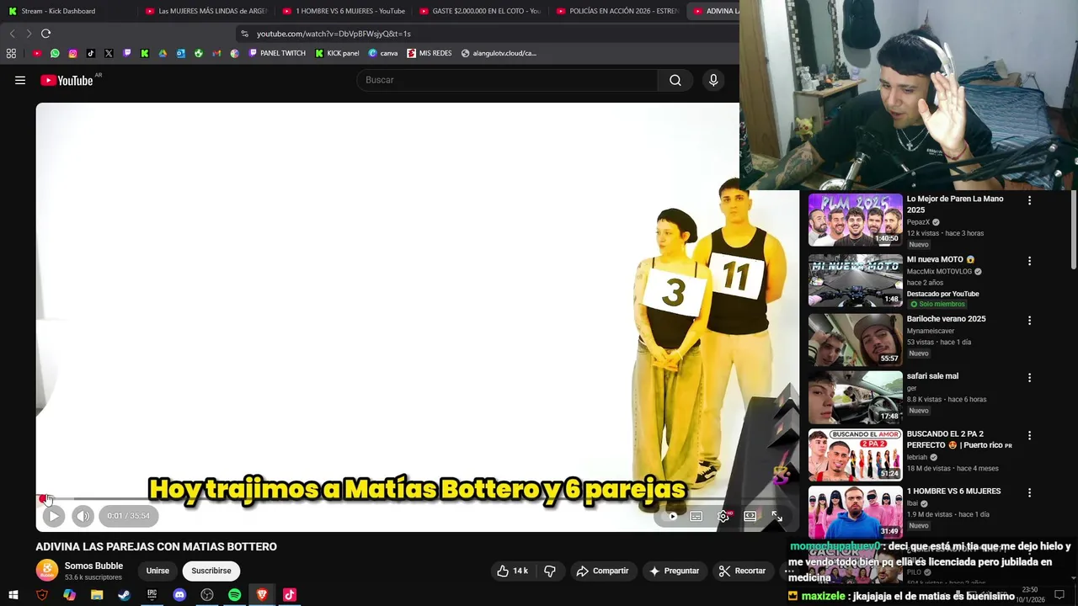Open options menu for BUSCANDO EL 2 PA 2
This screenshot has height=606, width=1078.
tap(1029, 435)
